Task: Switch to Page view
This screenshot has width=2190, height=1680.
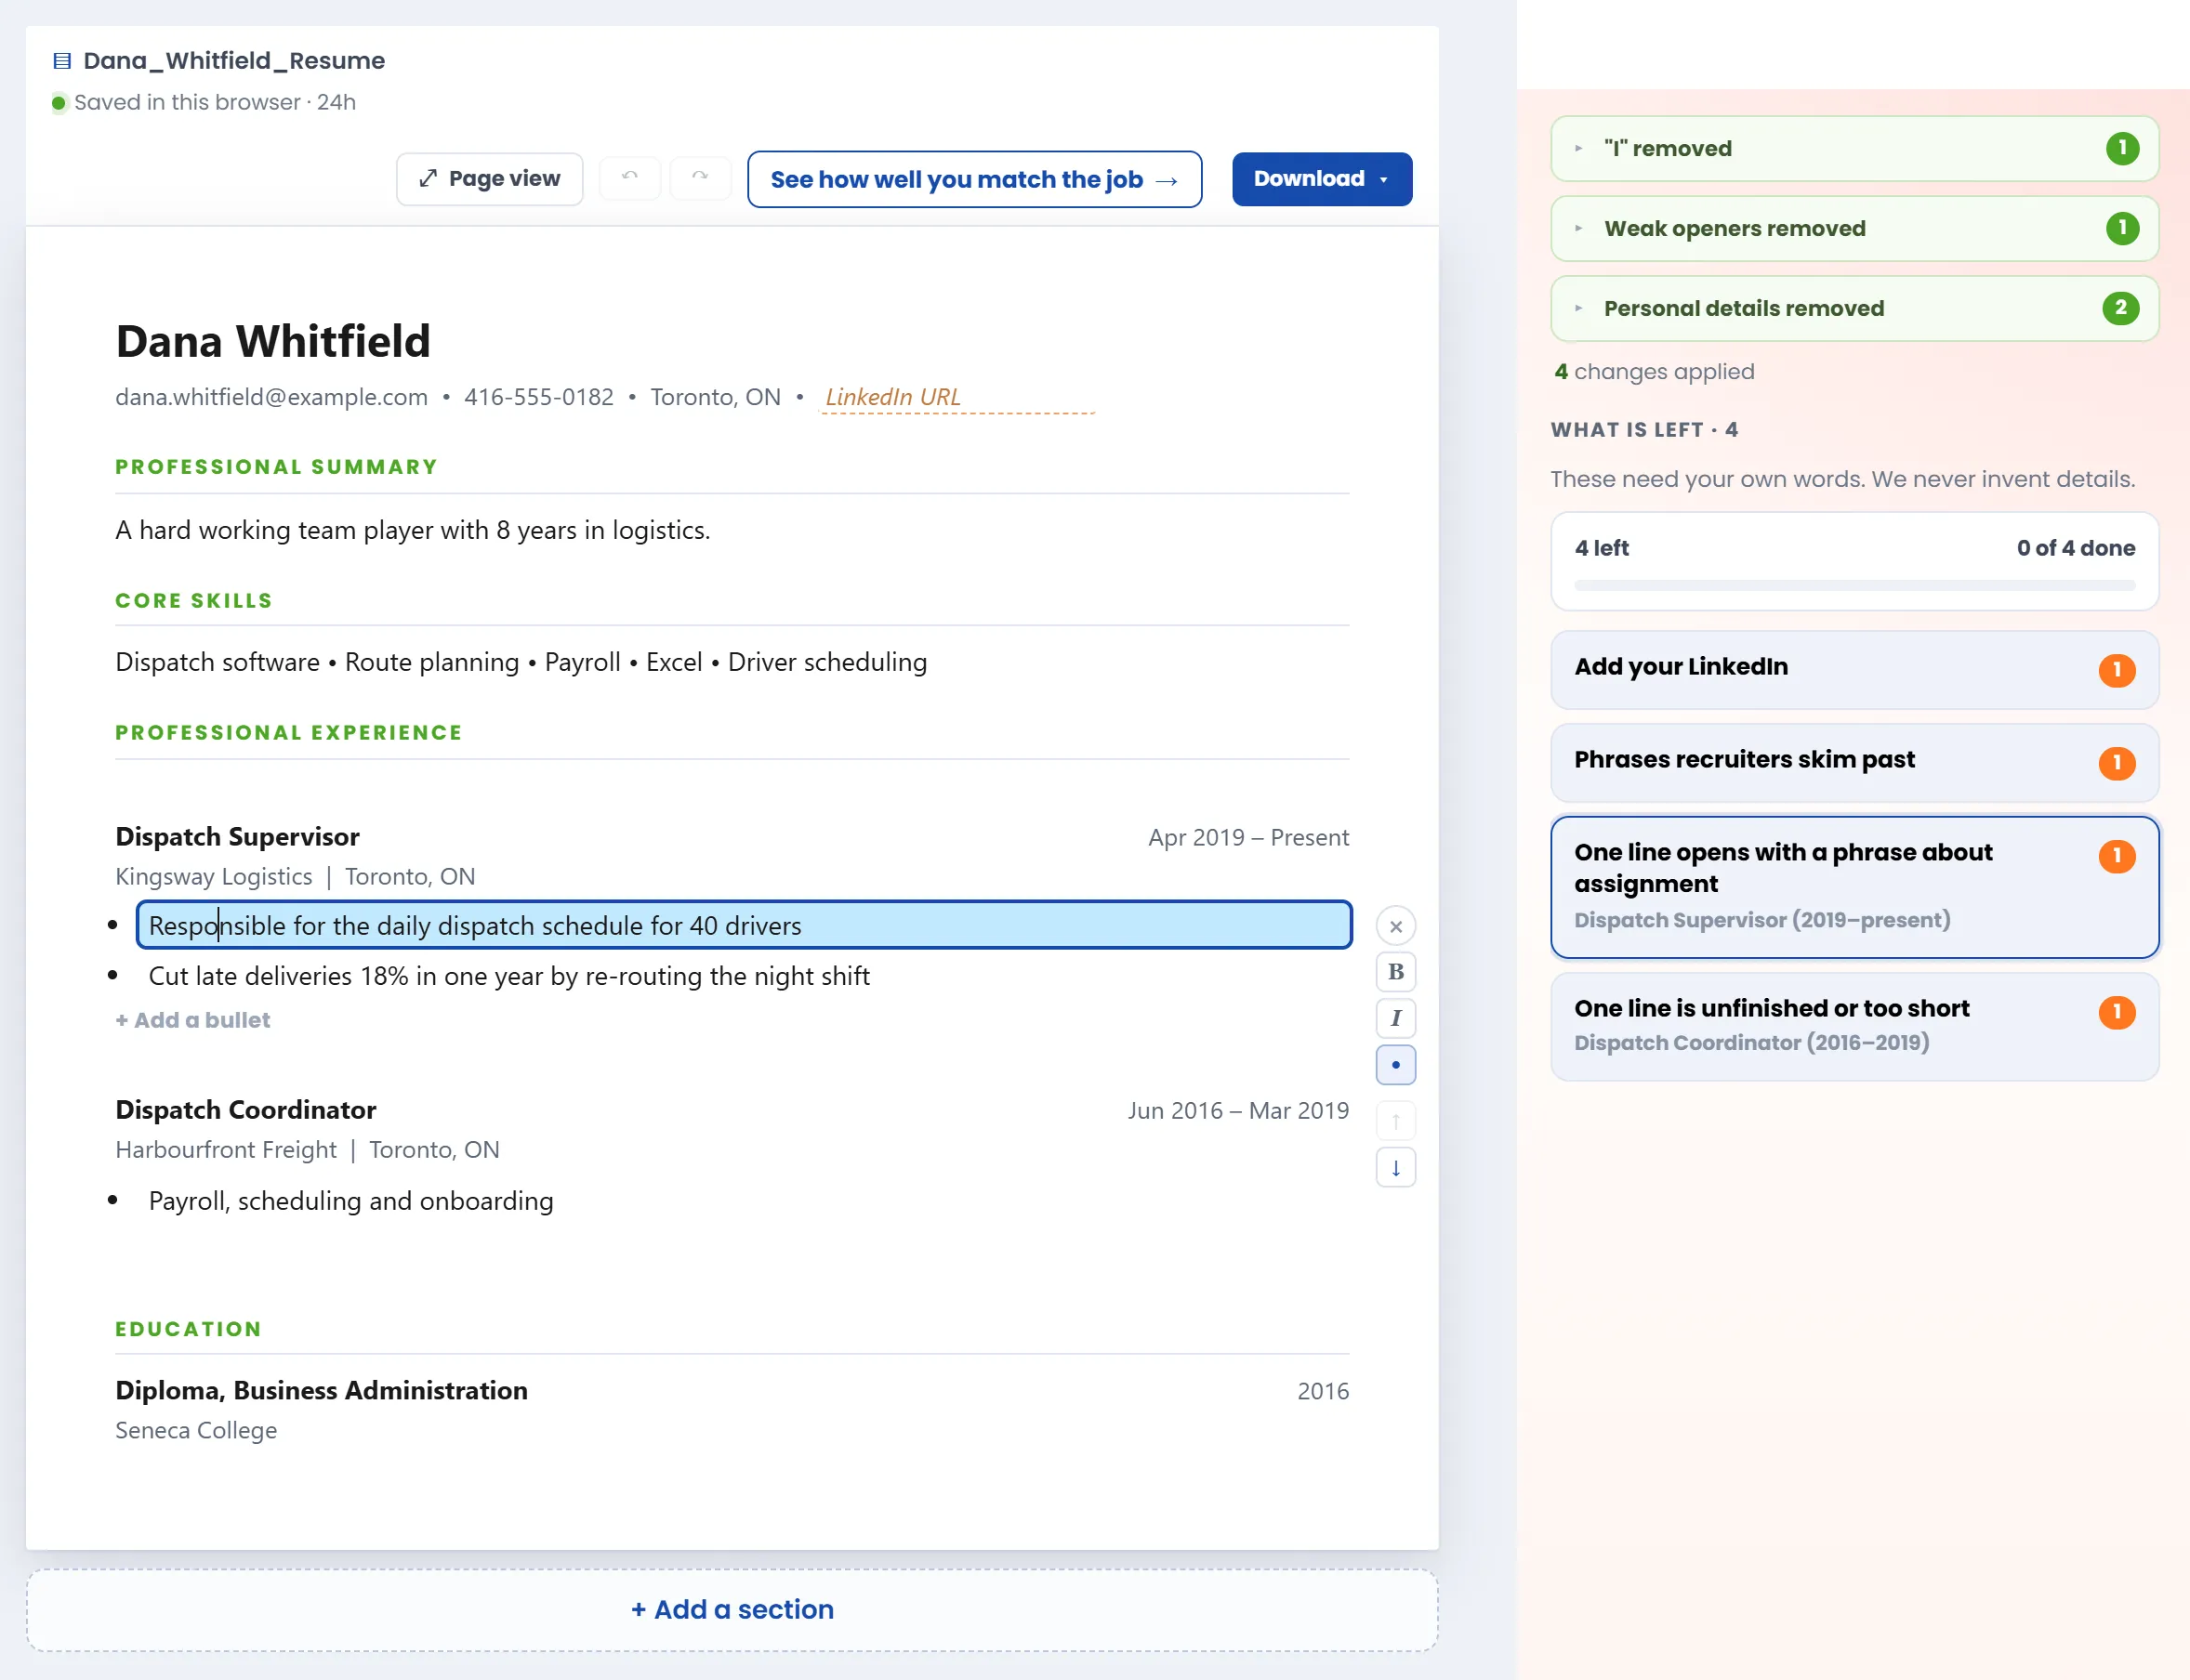Action: [489, 179]
